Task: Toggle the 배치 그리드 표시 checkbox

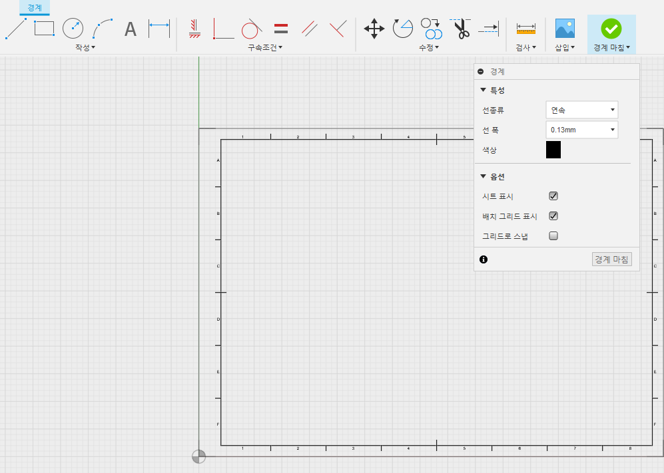Action: [553, 216]
